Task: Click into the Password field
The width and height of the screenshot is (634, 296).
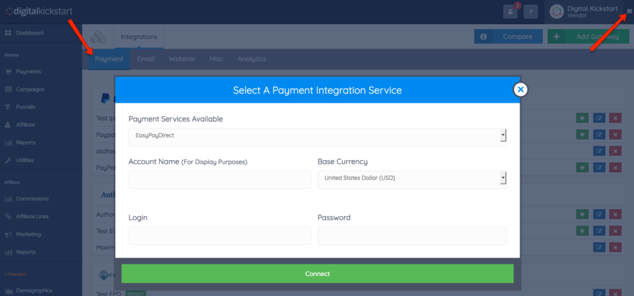Action: [411, 235]
